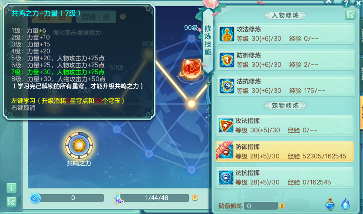Click the 储备修炼 value field
363x214 pixels.
[261, 206]
